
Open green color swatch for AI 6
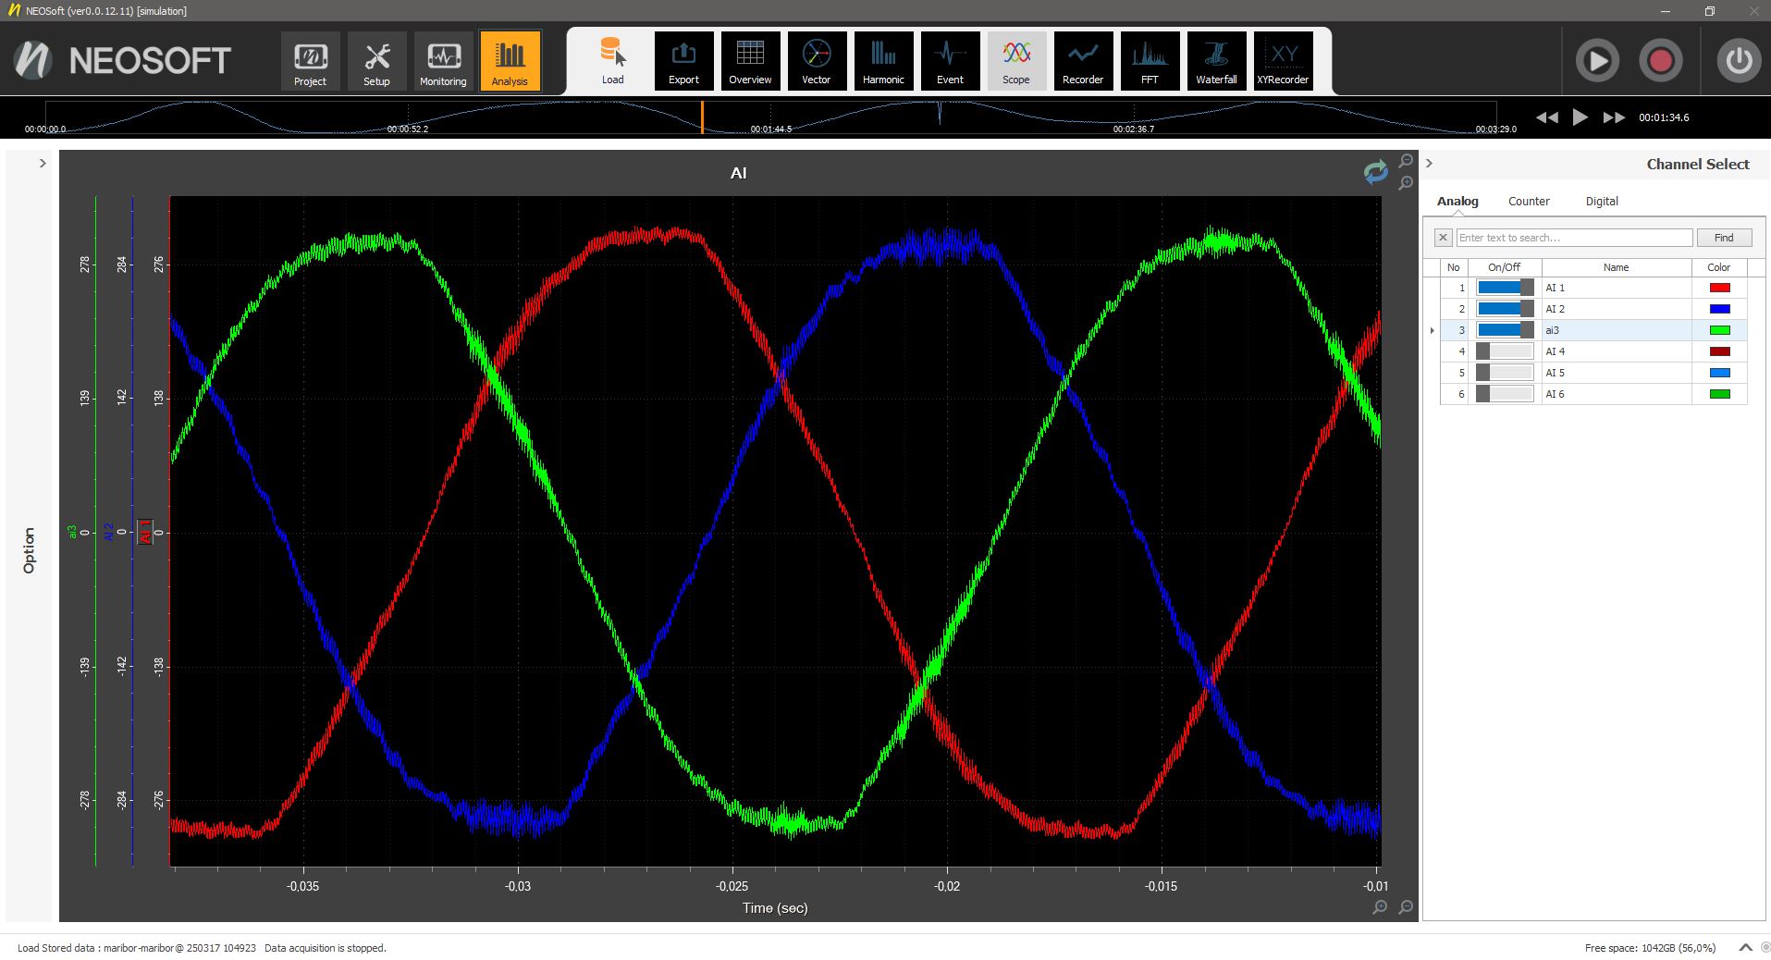(1720, 394)
